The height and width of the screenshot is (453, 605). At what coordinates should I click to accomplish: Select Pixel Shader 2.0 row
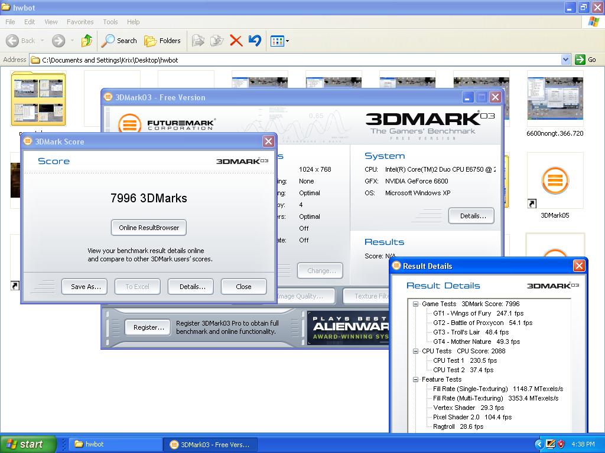pyautogui.click(x=472, y=417)
